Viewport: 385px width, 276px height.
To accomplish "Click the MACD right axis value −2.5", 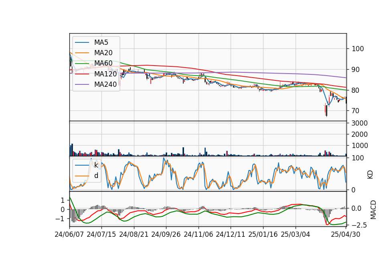I will tap(359, 225).
